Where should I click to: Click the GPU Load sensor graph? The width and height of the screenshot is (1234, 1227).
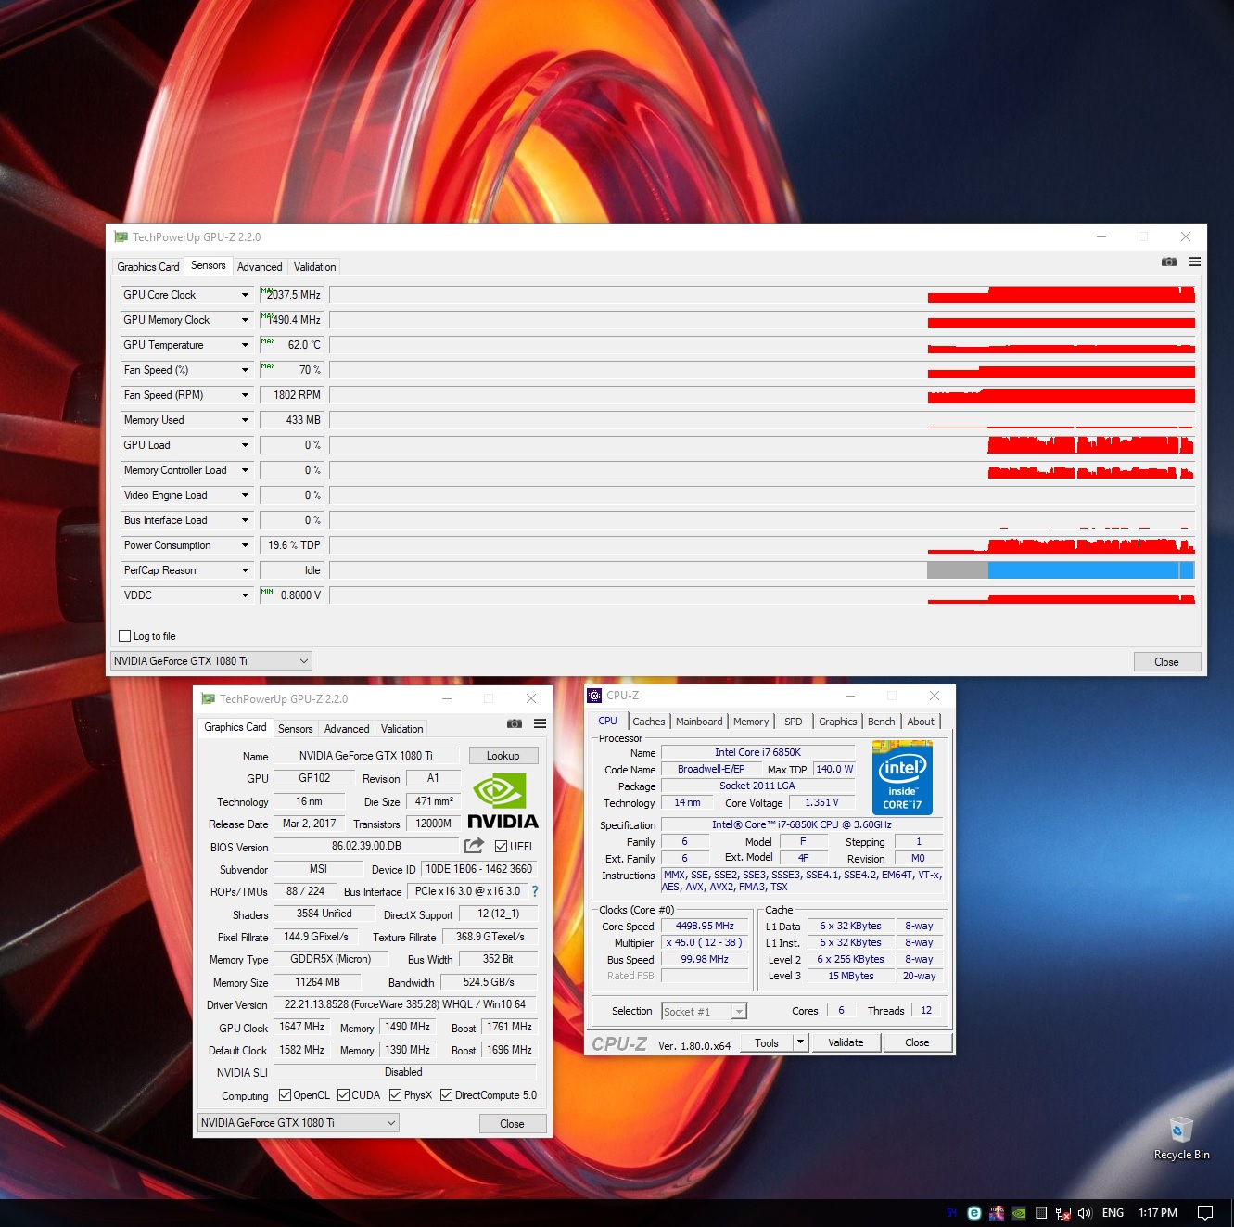pyautogui.click(x=762, y=445)
